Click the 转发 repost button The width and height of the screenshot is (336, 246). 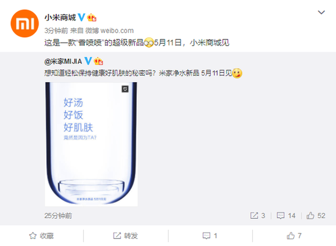click(x=126, y=236)
